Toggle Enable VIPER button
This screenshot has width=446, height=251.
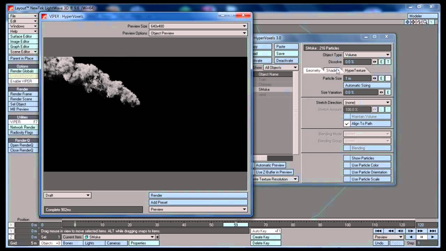coord(23,81)
